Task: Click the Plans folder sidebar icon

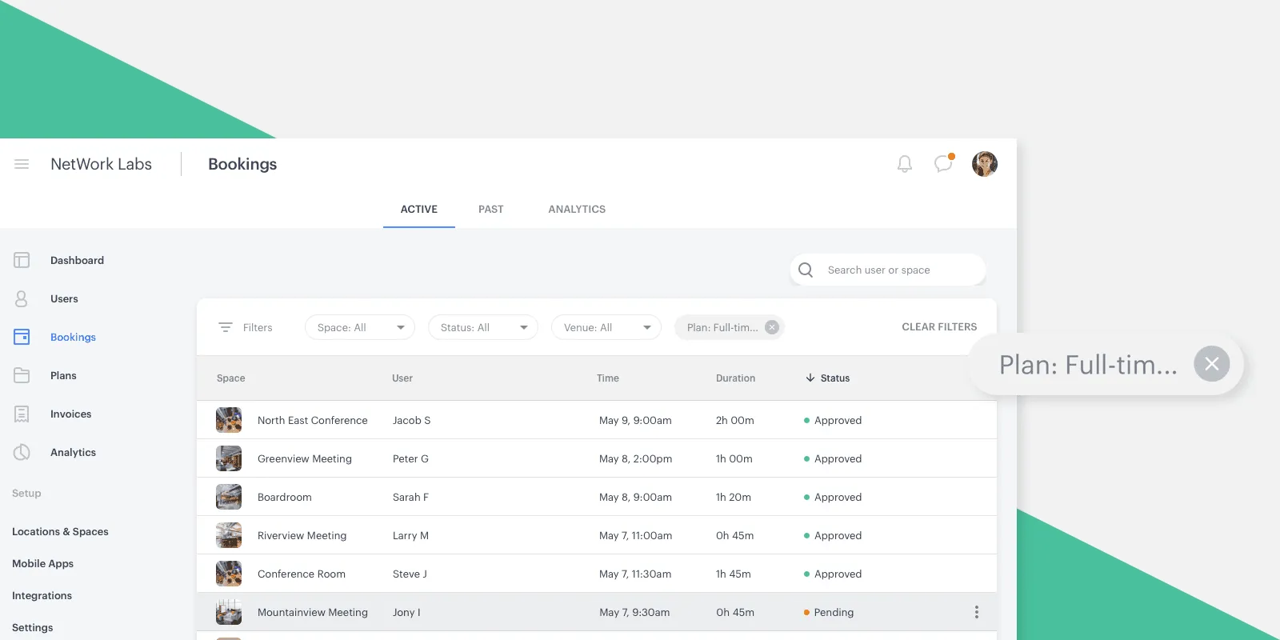Action: pyautogui.click(x=22, y=375)
